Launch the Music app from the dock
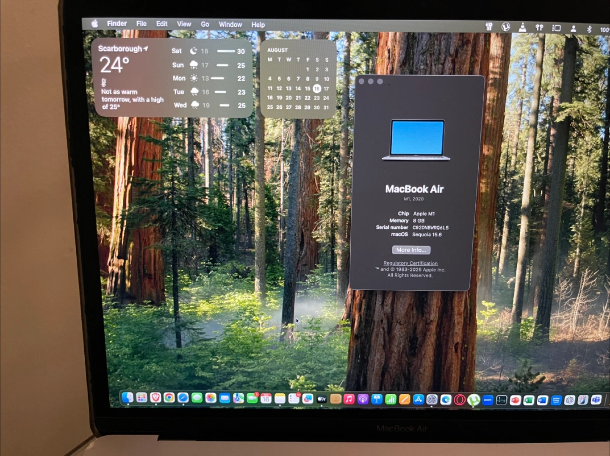610x456 pixels. click(x=349, y=399)
